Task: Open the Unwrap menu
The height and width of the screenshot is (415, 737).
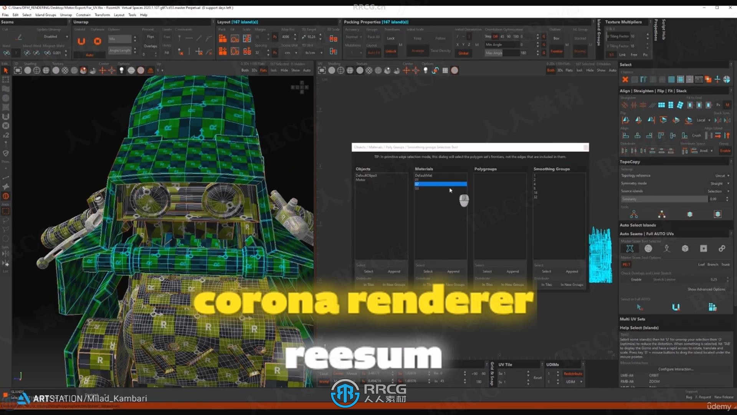Action: tap(66, 15)
